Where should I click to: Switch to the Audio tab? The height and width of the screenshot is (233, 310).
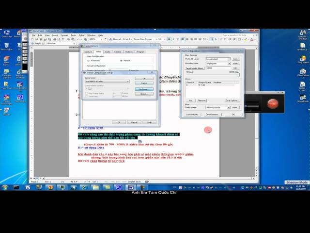pyautogui.click(x=108, y=52)
